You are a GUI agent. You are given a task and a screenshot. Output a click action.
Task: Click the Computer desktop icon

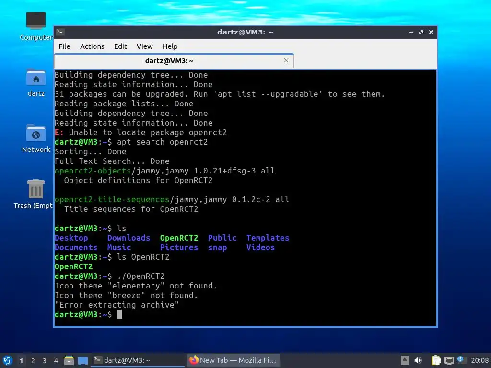(35, 26)
